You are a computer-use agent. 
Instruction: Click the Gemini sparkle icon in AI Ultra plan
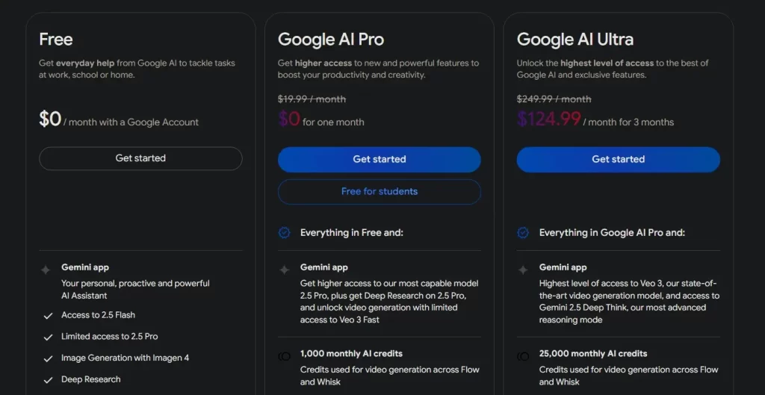[x=522, y=270]
